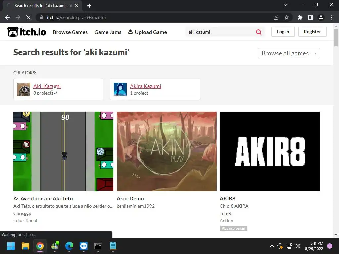Click Aki_Kazumi's raccoon avatar
The image size is (339, 254).
24,89
